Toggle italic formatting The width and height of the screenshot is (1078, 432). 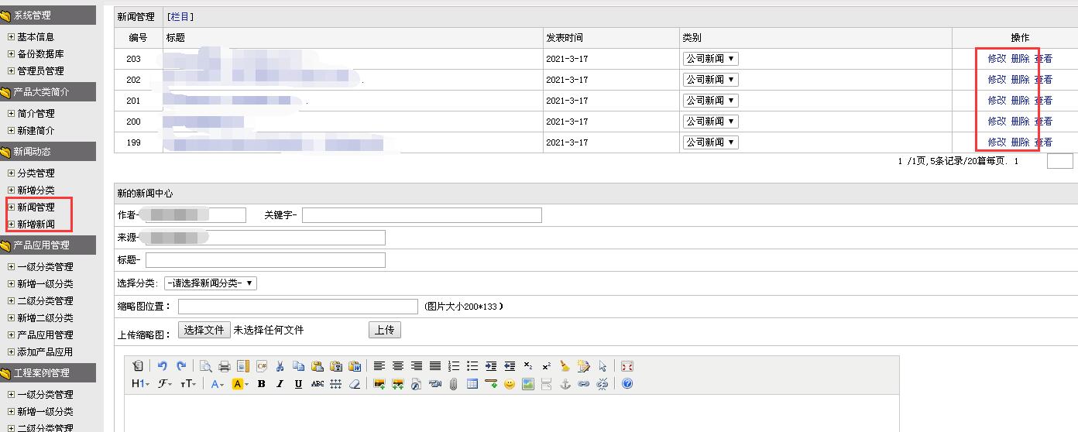point(280,384)
